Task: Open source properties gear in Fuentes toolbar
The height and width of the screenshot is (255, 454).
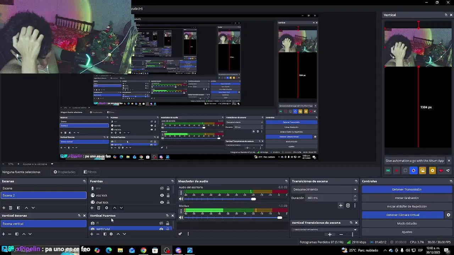Action: [x=106, y=208]
